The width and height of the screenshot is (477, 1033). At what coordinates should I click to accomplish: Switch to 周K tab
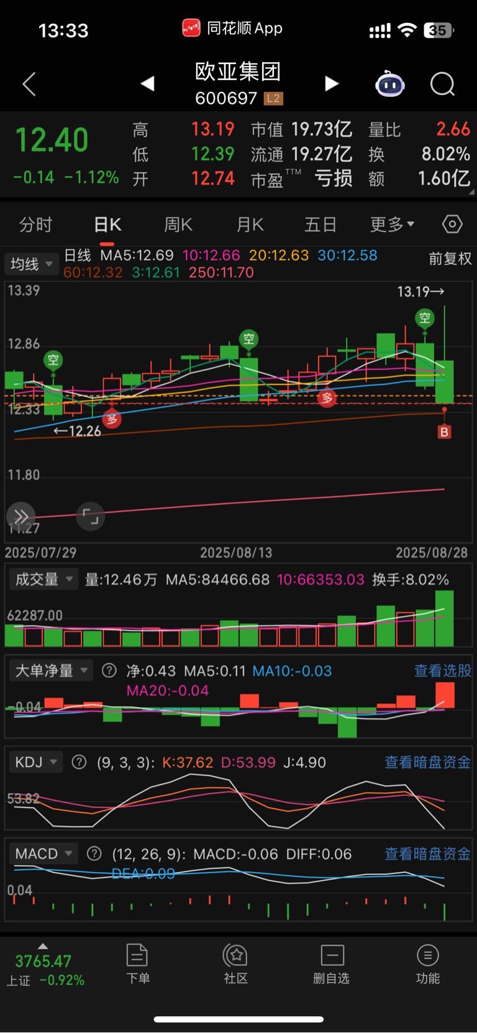pos(178,225)
